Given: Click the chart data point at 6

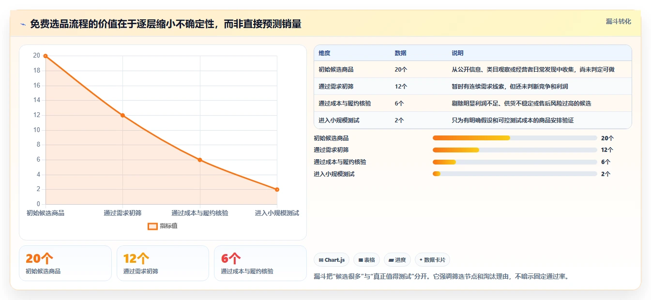Looking at the screenshot, I should pos(200,160).
